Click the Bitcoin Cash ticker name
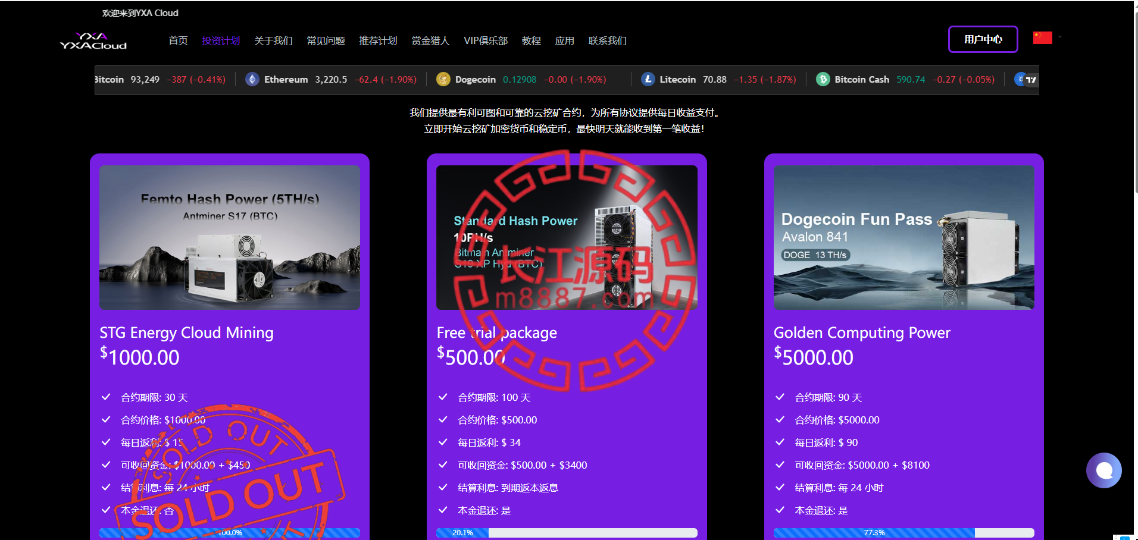The height and width of the screenshot is (540, 1138). (x=862, y=79)
